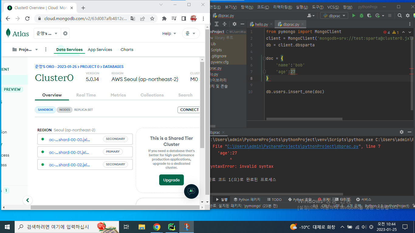Toggle Chrome side panel icon

[x=183, y=19]
